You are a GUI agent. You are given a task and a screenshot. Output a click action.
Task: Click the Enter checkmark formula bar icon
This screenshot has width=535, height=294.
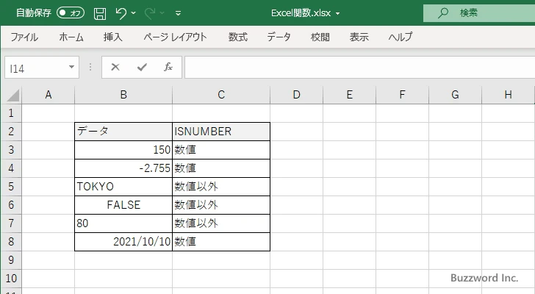142,67
